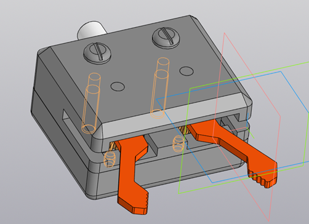
Task: Select the left small round hole on top
Action: click(118, 86)
